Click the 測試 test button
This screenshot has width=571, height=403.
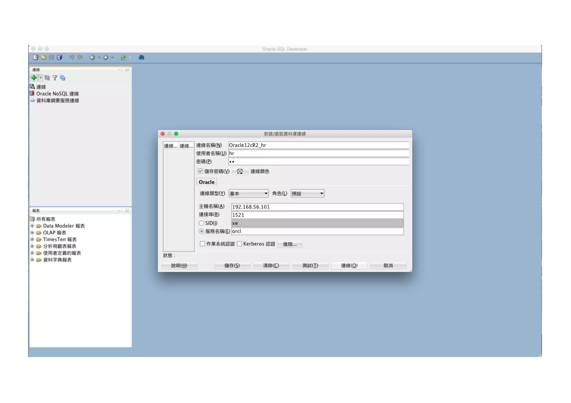click(310, 265)
